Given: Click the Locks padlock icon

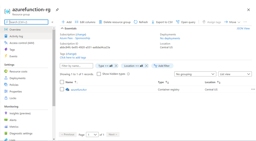Looking at the screenshot, I should tap(6, 98).
